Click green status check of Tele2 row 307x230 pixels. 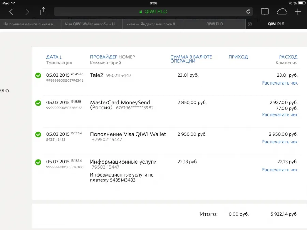(38, 75)
